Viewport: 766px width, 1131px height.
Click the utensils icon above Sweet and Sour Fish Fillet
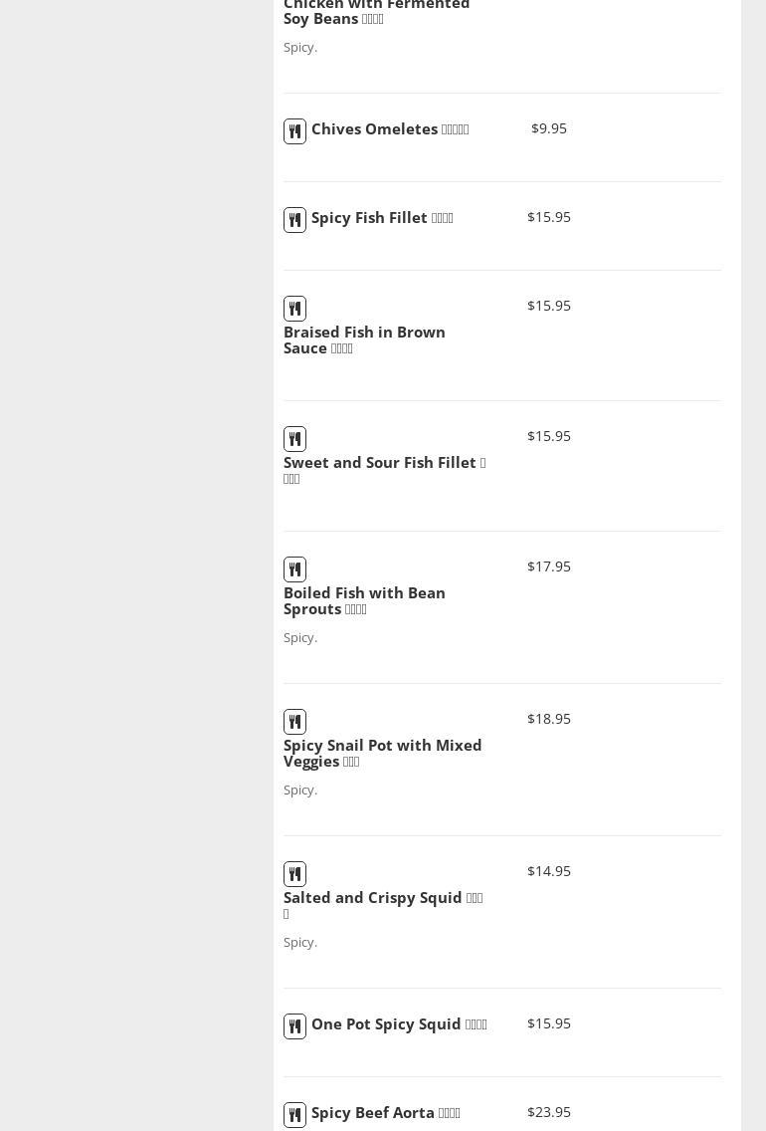click(x=294, y=439)
